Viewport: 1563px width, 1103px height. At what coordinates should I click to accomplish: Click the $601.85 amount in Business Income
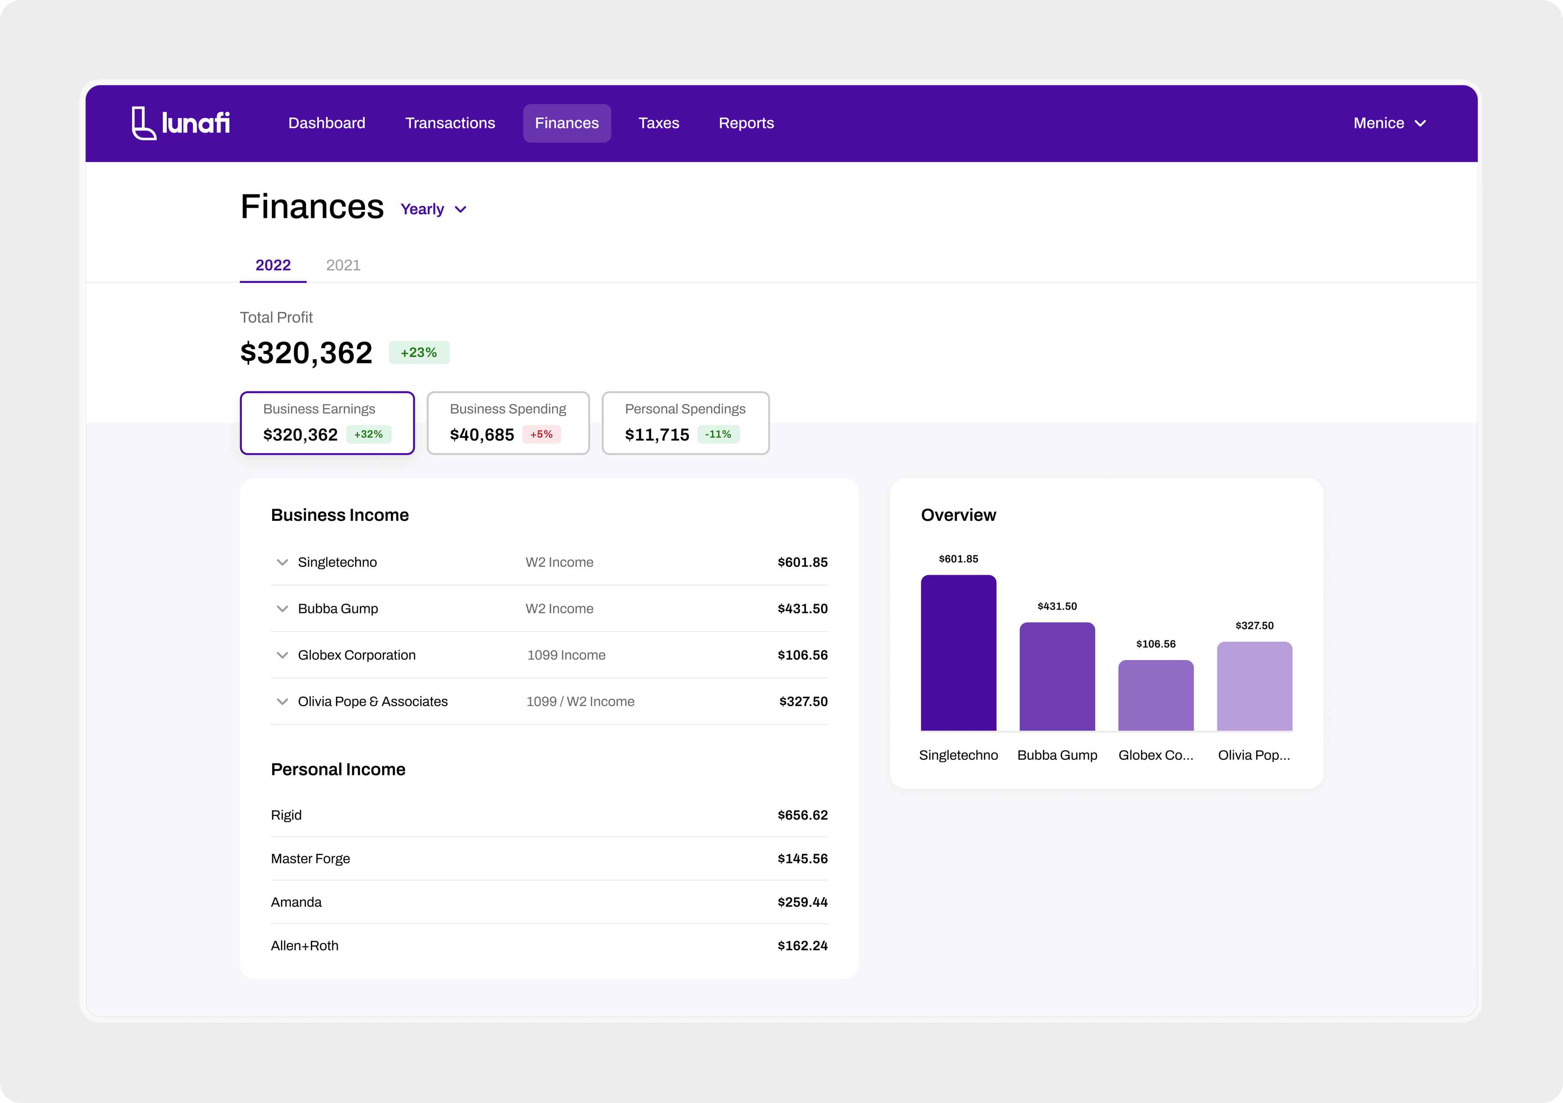coord(803,563)
